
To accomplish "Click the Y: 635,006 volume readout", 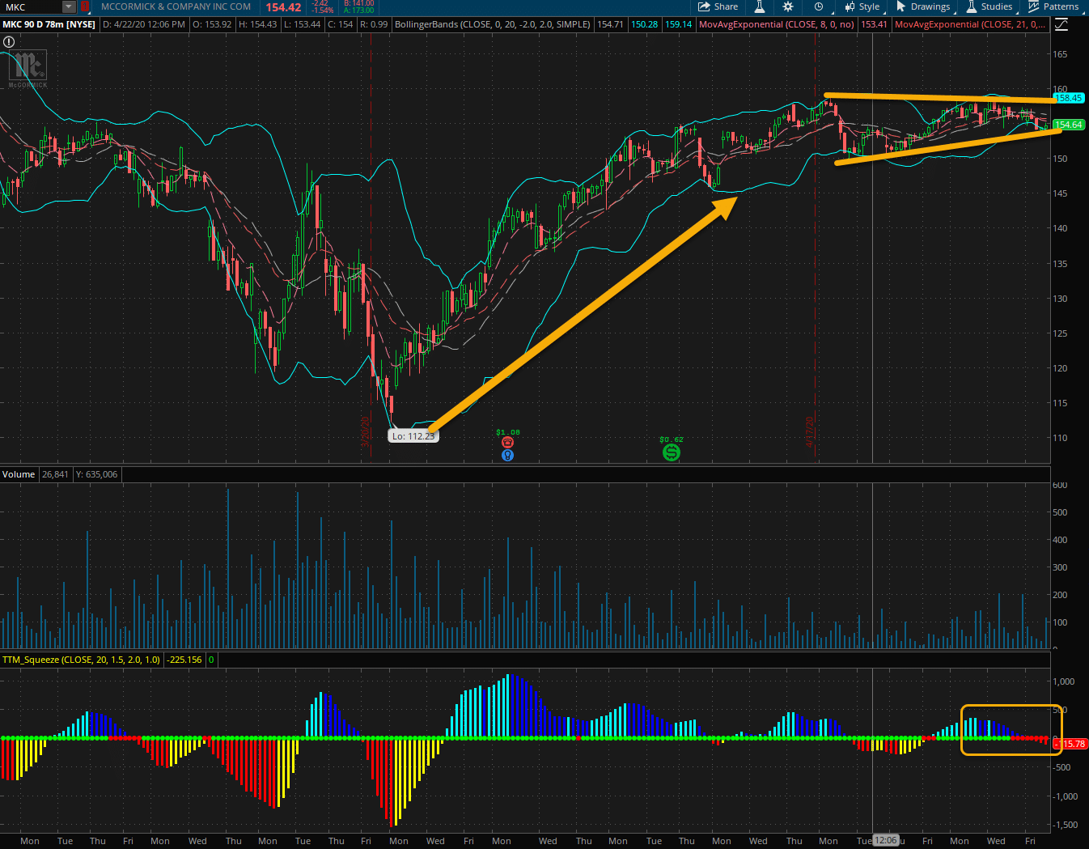I will coord(96,474).
